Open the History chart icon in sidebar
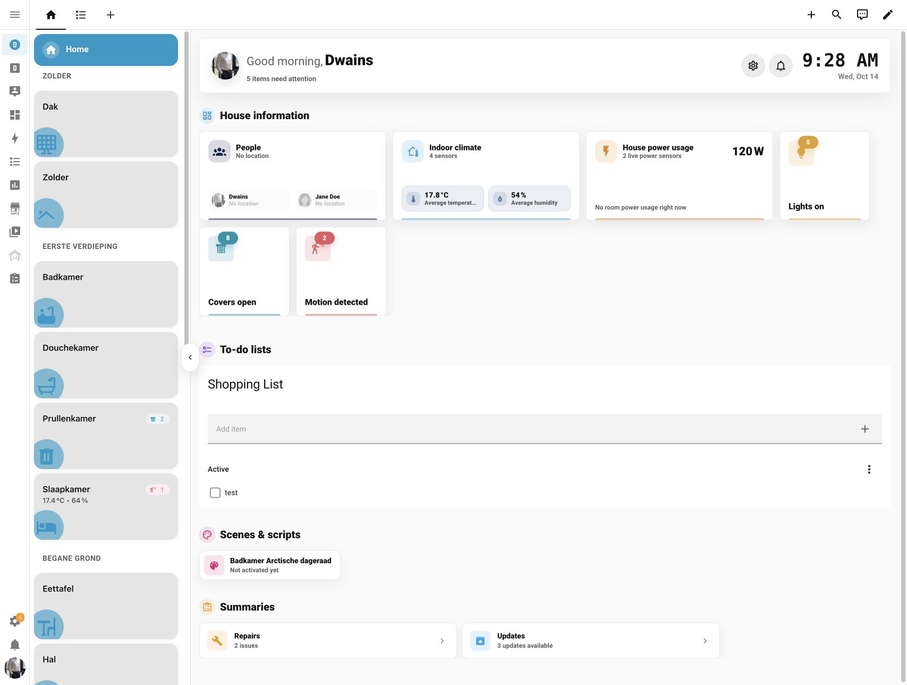This screenshot has height=685, width=907. point(15,185)
